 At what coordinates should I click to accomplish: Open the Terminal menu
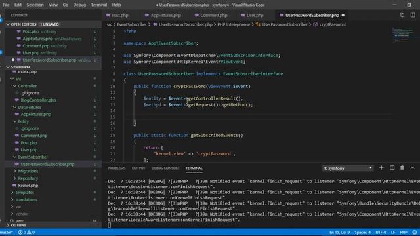[x=99, y=5]
